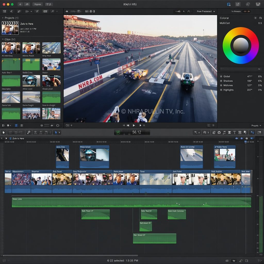Screen dimensions: 264x264
Task: Select the Al Interviess clip thumbnail
Action: pyautogui.click(x=11, y=48)
